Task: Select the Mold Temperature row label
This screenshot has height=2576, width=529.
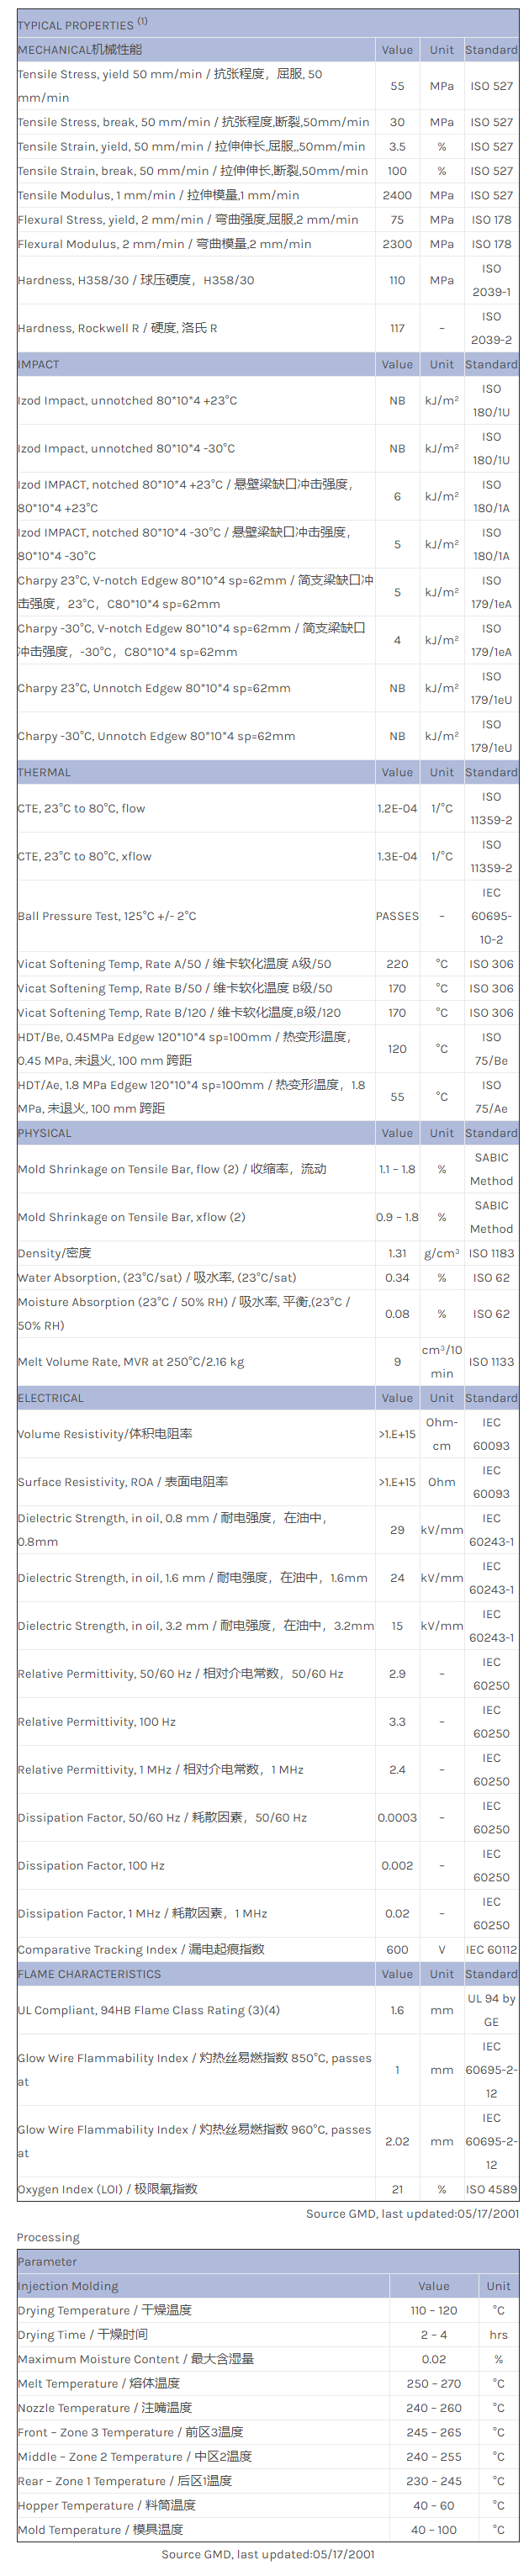Action: point(100,2530)
